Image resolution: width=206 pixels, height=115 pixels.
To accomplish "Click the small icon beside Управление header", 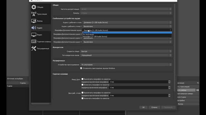I will point(198,83).
